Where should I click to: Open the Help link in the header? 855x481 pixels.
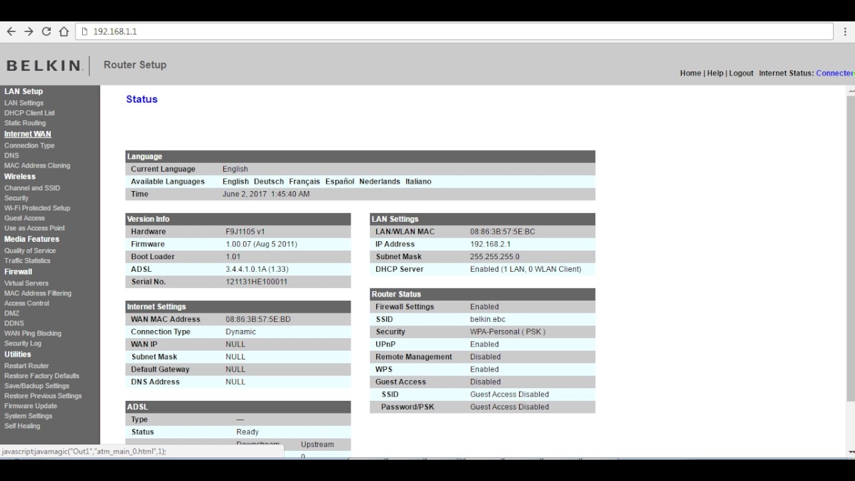[715, 73]
